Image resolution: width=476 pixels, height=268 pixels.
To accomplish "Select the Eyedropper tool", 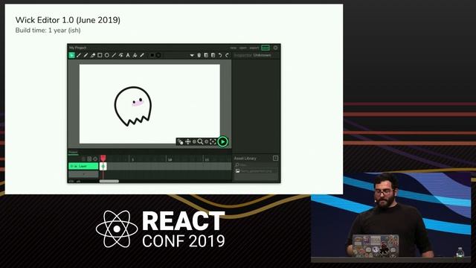I will tap(142, 55).
